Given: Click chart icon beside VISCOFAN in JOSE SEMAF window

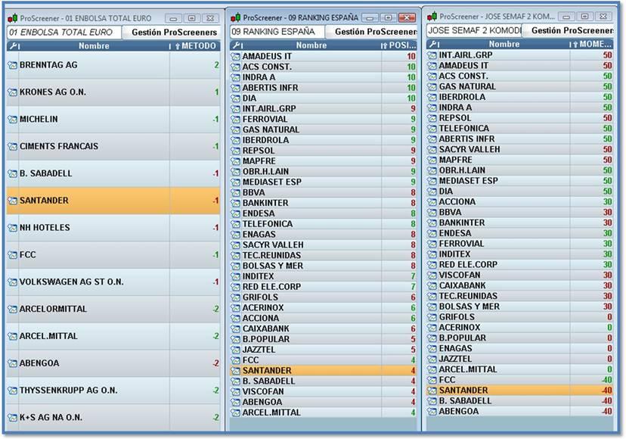Looking at the screenshot, I should click(x=432, y=275).
